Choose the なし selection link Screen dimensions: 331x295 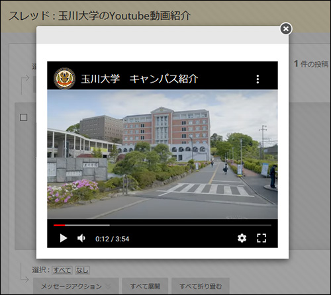(82, 270)
